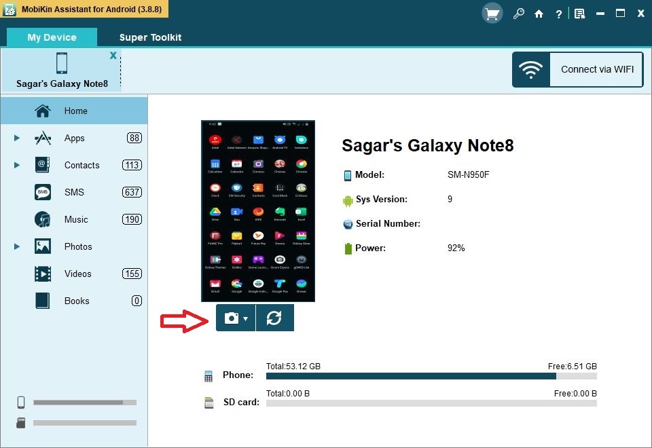Image resolution: width=652 pixels, height=448 pixels.
Task: Click the Model phone icon
Action: (x=348, y=175)
